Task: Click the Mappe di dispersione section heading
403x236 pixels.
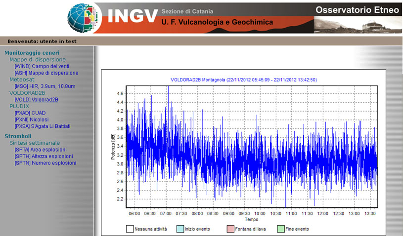Action: click(38, 60)
